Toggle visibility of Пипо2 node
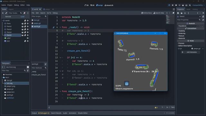 [x=28, y=26]
